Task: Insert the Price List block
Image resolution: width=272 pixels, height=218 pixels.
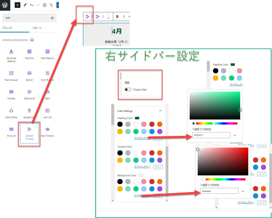Action: pyautogui.click(x=11, y=132)
